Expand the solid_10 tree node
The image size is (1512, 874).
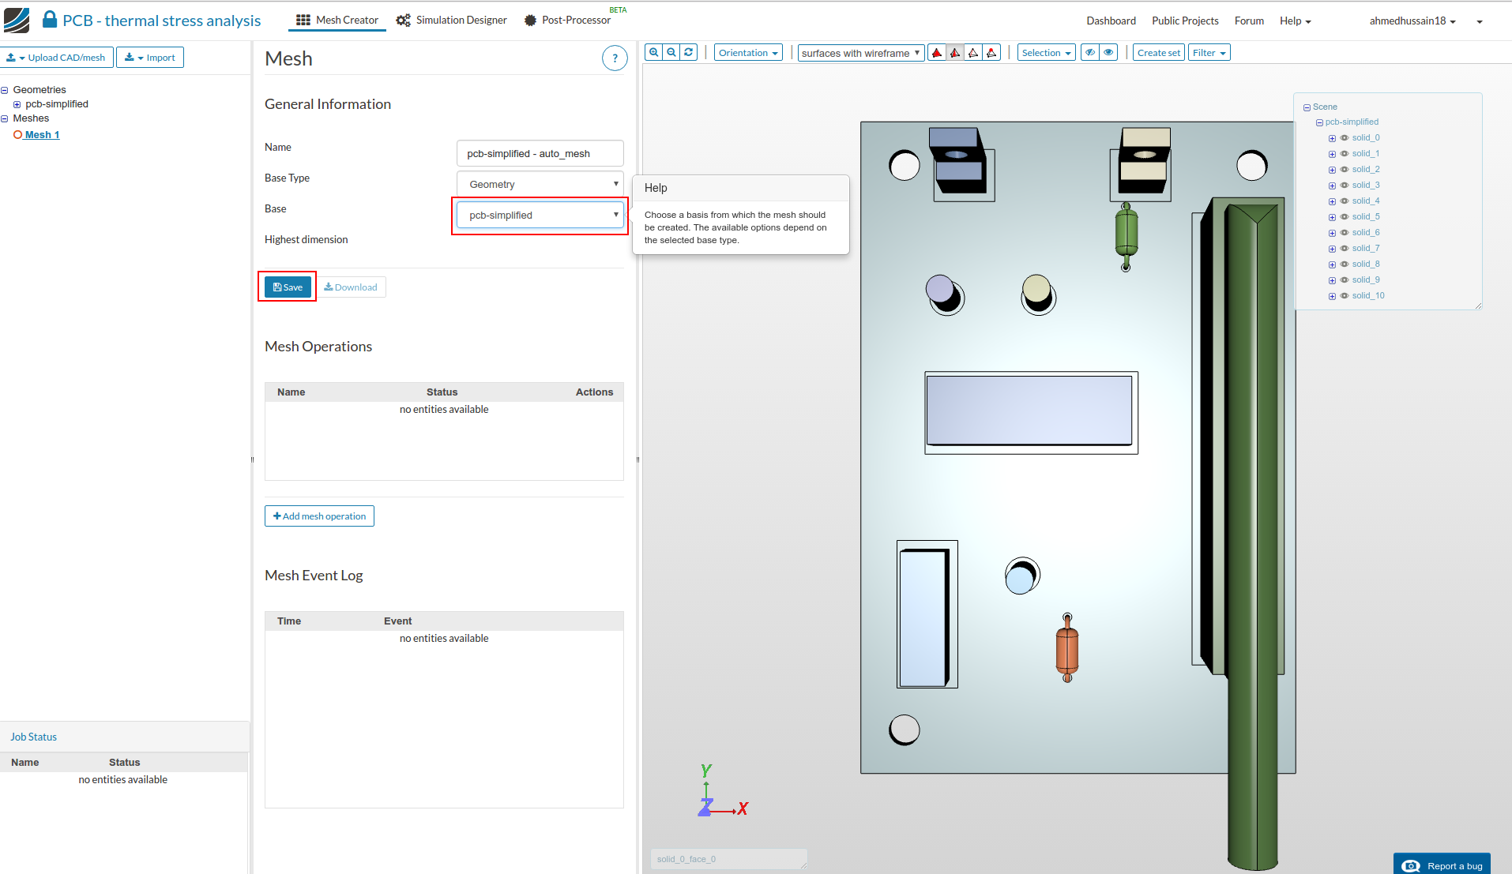(x=1332, y=296)
